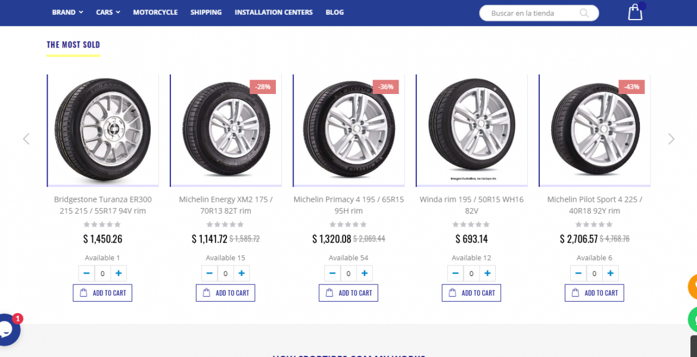The height and width of the screenshot is (357, 697).
Task: Click the store search input field
Action: click(530, 13)
